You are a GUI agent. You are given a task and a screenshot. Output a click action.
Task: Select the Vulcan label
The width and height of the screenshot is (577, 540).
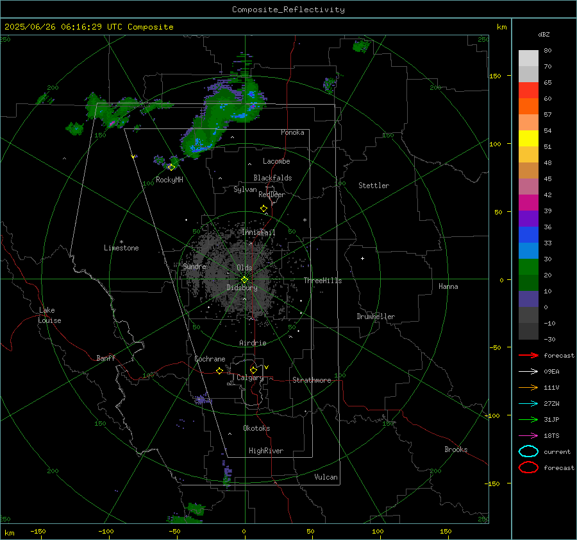(x=326, y=477)
